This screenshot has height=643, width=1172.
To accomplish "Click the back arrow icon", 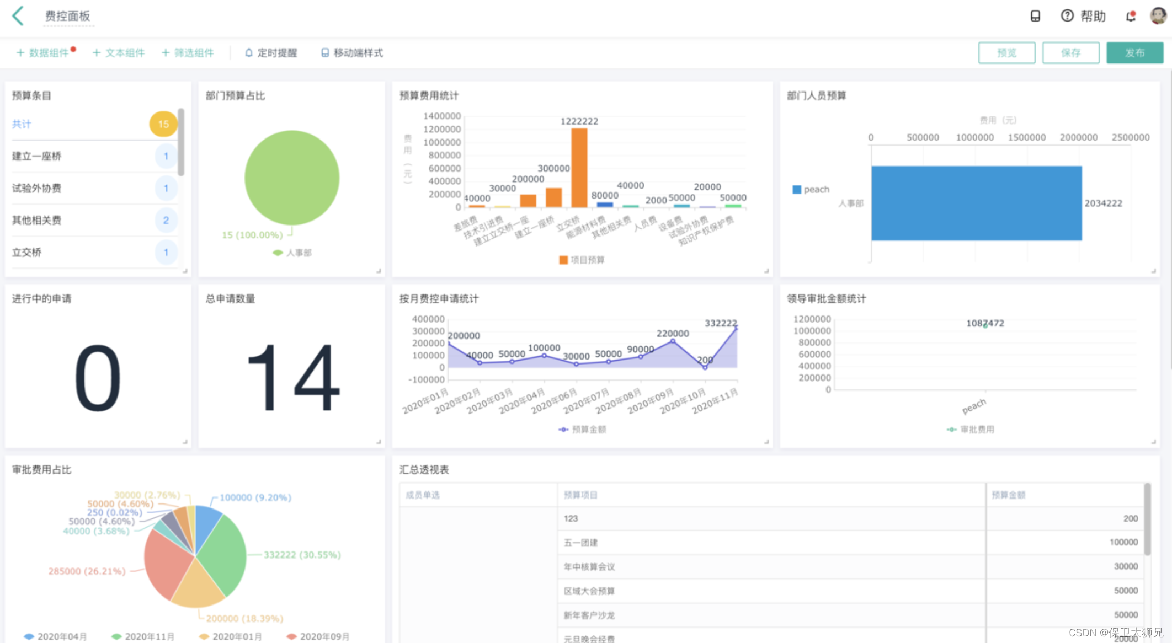I will point(18,16).
